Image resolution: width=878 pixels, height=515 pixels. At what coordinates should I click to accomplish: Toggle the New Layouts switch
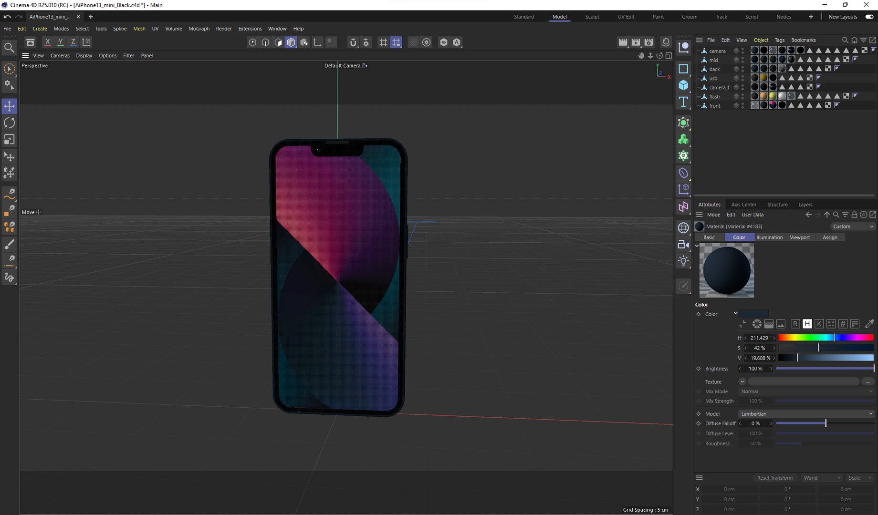(869, 17)
